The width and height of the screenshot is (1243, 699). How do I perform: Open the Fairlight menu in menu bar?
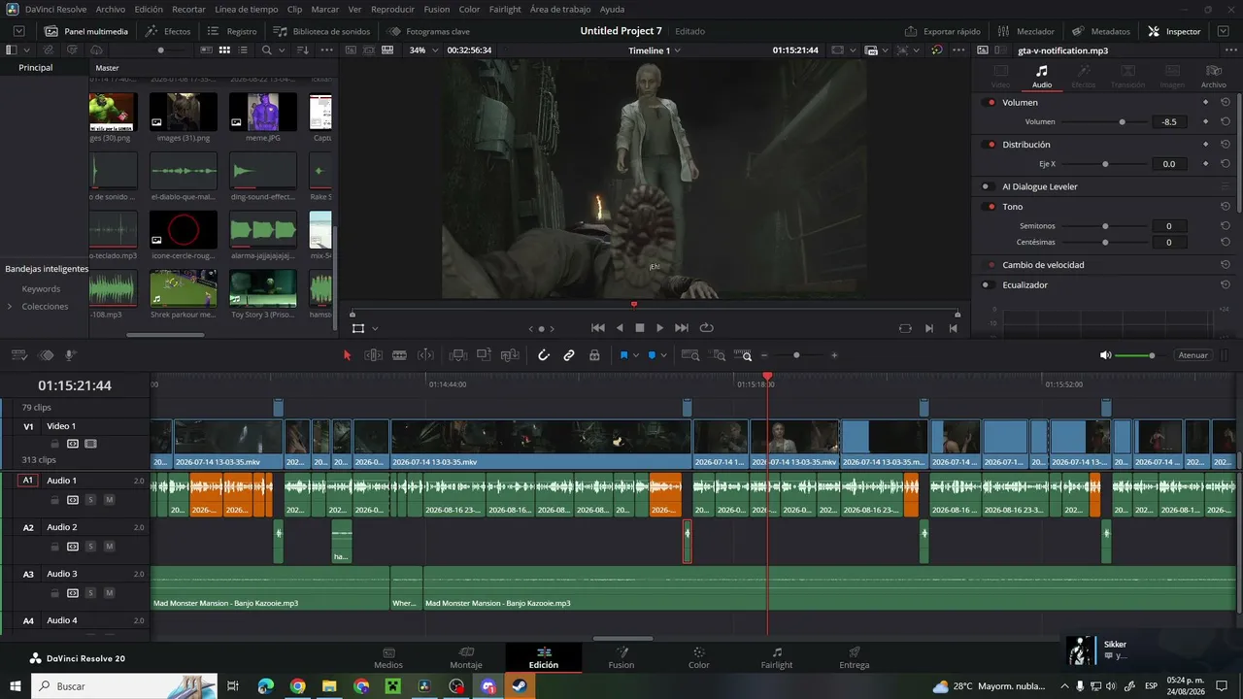point(505,9)
